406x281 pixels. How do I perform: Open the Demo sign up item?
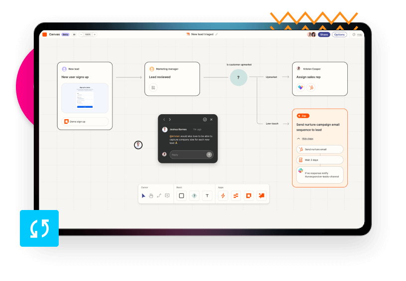coord(85,122)
